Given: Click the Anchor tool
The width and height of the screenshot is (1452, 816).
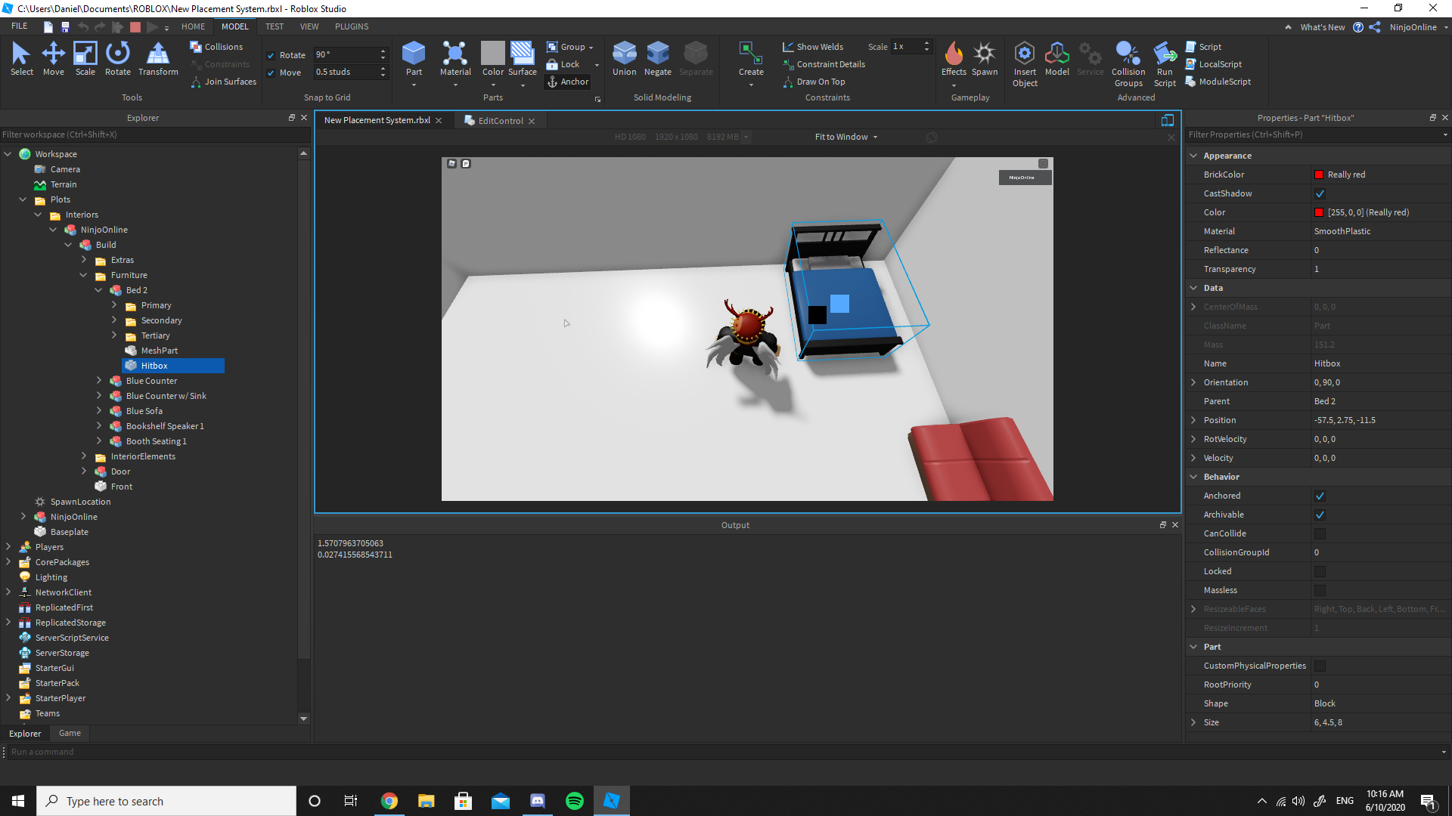Looking at the screenshot, I should pyautogui.click(x=568, y=82).
